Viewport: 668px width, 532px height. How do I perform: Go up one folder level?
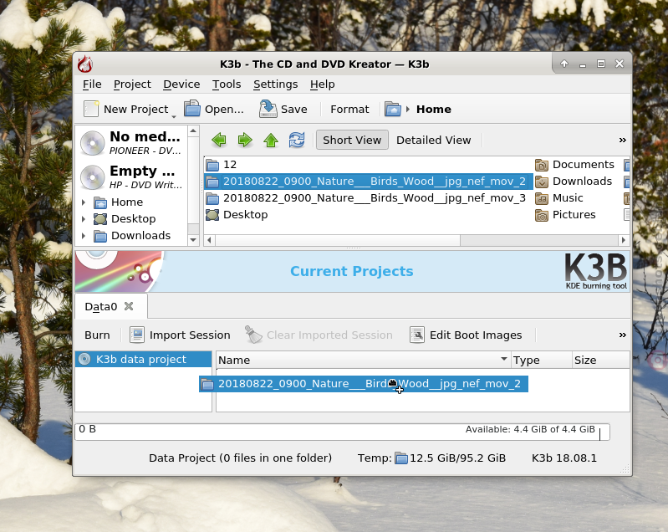271,140
